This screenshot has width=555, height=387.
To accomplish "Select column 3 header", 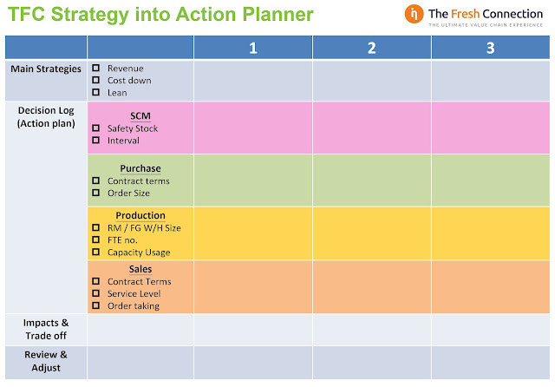I will (491, 48).
